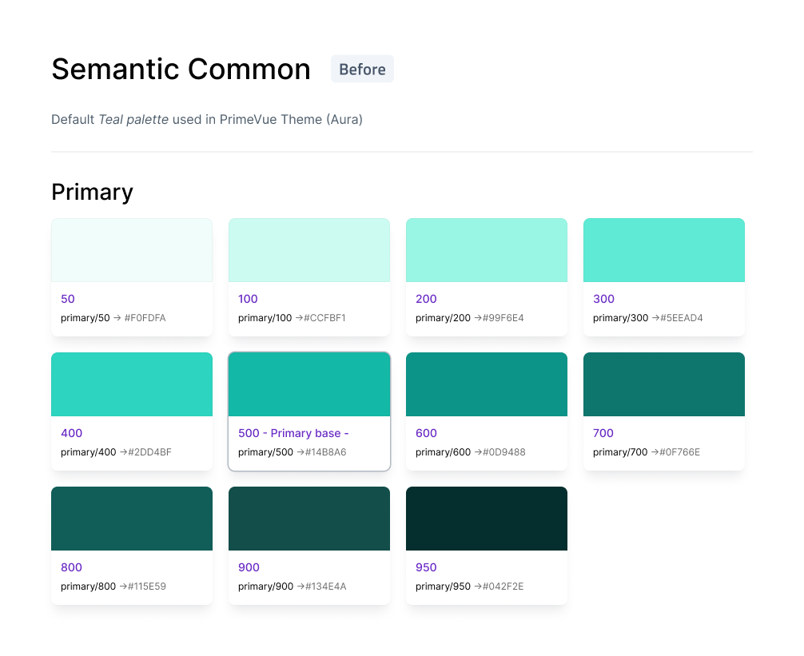Click the primary 50 color swatch
The image size is (804, 656).
(132, 250)
